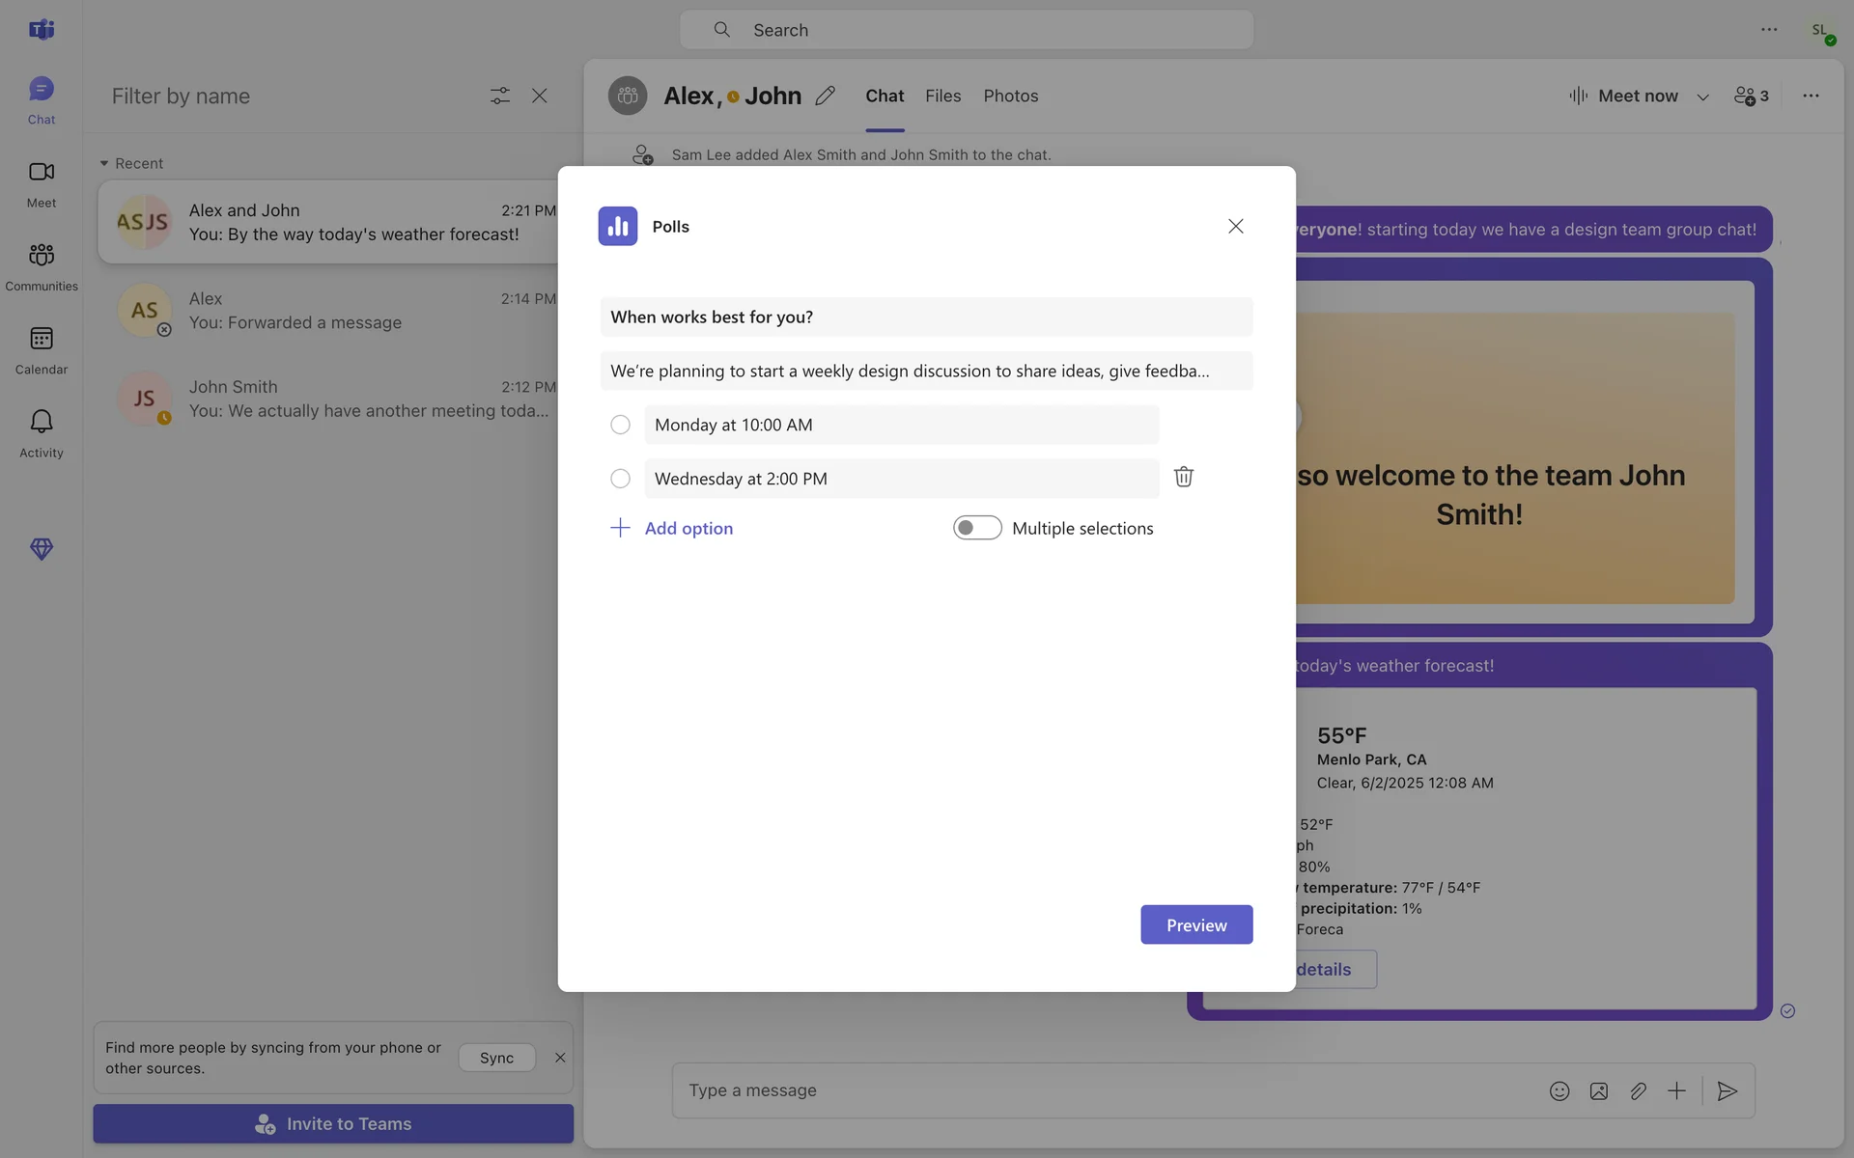1854x1158 pixels.
Task: Click the emoji icon in the message box
Action: pyautogui.click(x=1559, y=1090)
